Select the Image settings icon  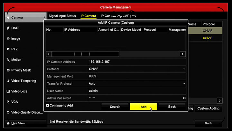(8, 39)
